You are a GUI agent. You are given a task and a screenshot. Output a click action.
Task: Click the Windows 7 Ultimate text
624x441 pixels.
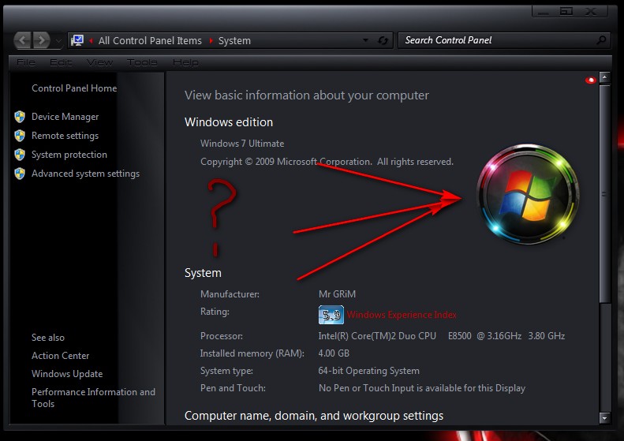click(242, 144)
